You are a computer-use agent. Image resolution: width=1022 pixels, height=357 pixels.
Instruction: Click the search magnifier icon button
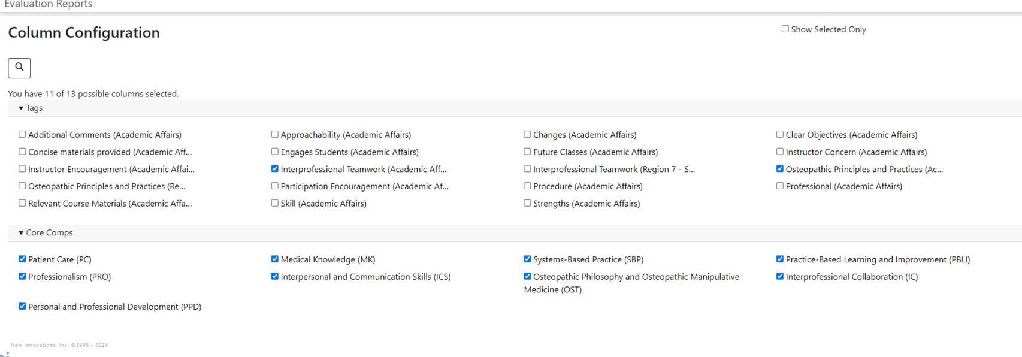[x=19, y=68]
